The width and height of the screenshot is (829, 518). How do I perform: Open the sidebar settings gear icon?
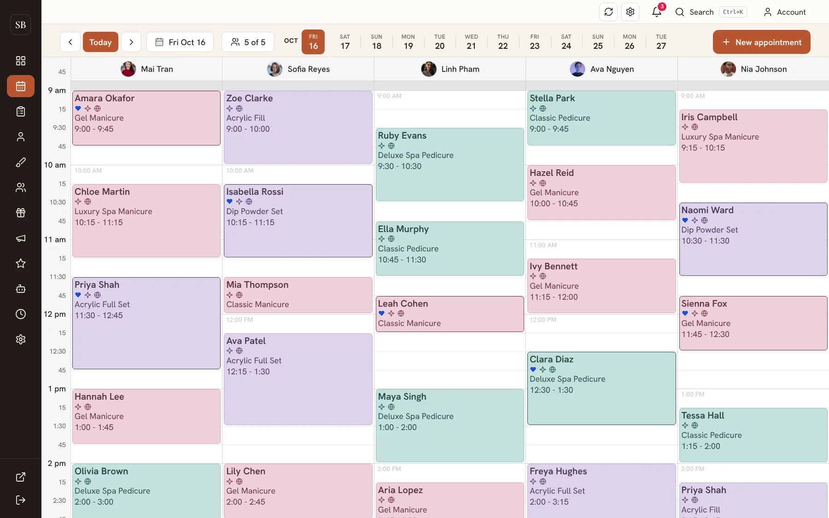21,339
